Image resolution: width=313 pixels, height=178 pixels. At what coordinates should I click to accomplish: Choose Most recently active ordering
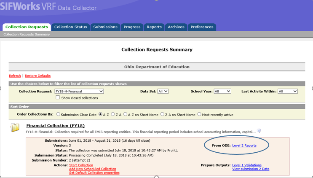point(199,114)
